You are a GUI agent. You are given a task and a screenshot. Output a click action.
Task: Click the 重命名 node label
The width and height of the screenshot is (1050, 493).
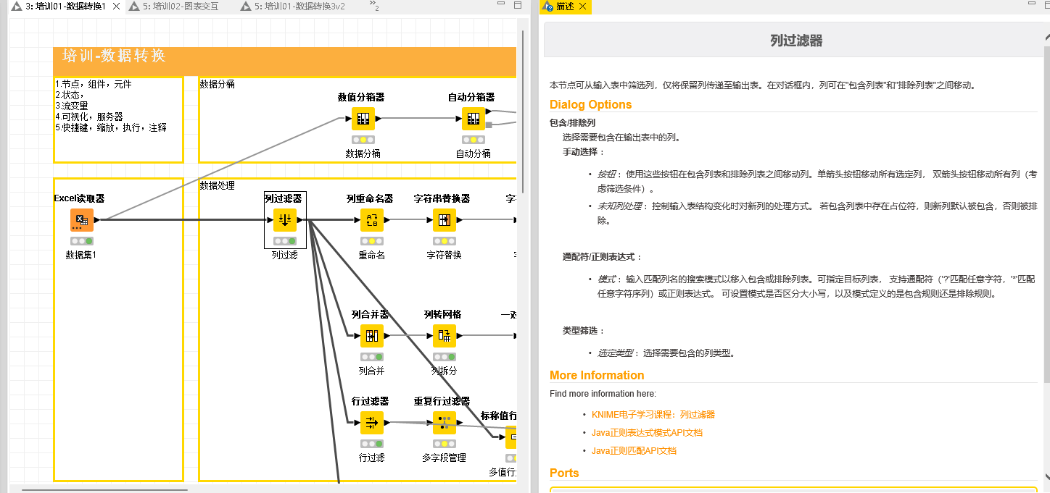(372, 255)
